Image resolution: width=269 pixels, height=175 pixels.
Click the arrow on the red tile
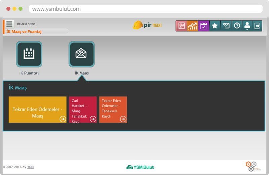93,119
